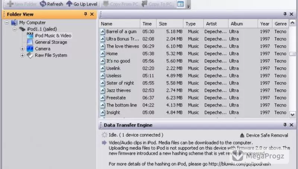Click Device Safe Removal
298x169 pixels.
(264, 135)
